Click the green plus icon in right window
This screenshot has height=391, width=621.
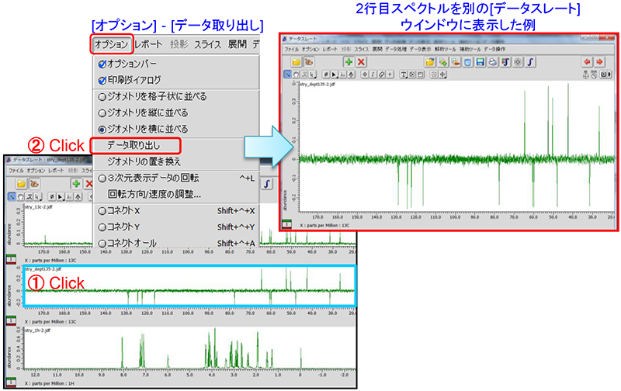pyautogui.click(x=349, y=61)
